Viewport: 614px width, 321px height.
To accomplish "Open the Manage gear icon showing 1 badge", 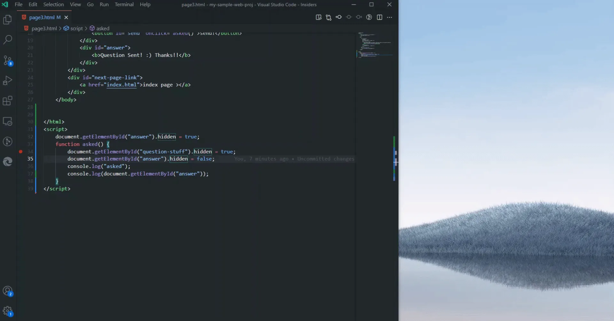I will coord(8,311).
